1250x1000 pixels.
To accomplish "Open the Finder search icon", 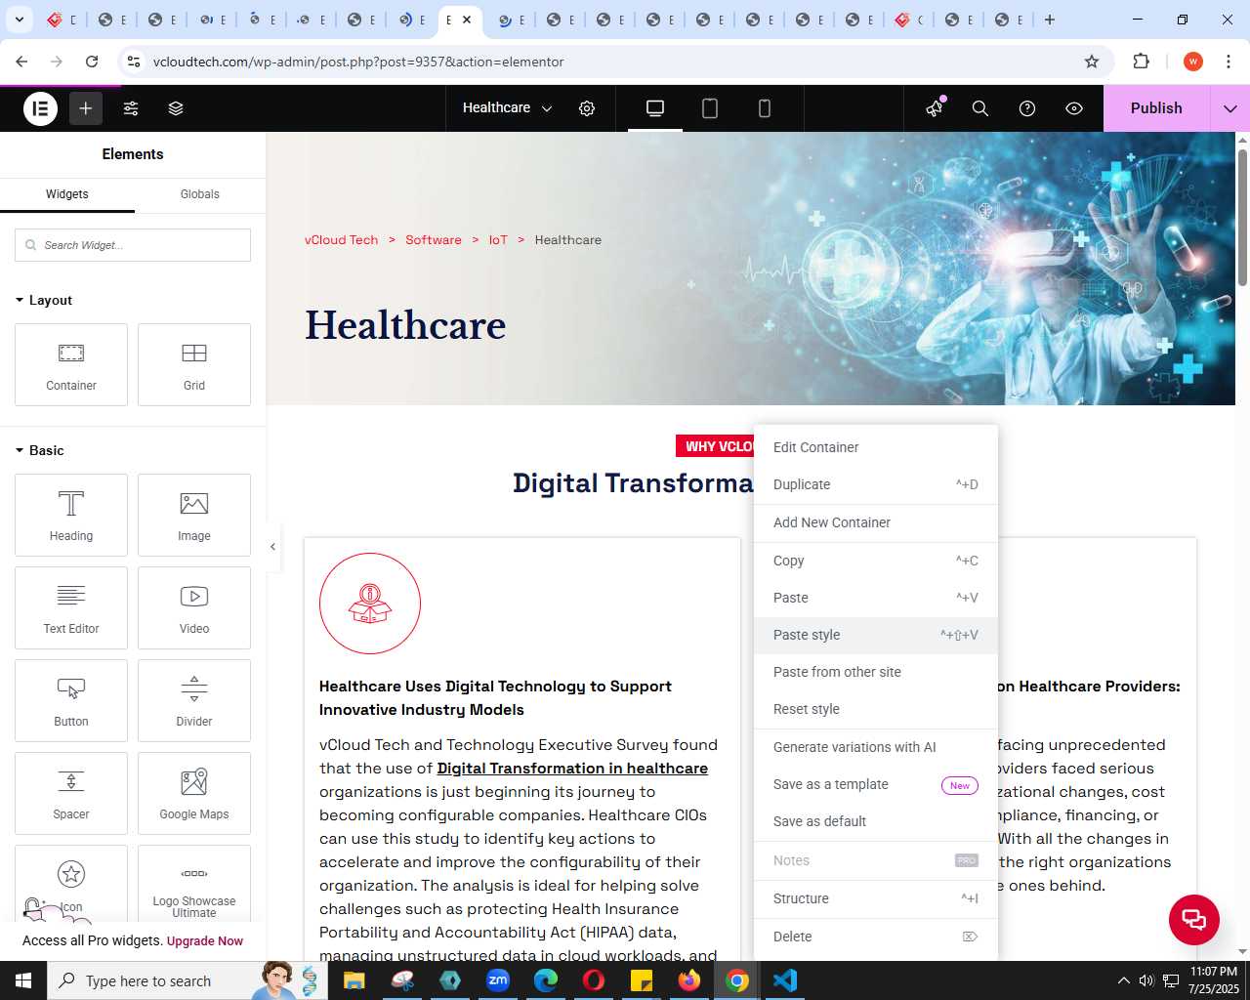I will click(980, 108).
